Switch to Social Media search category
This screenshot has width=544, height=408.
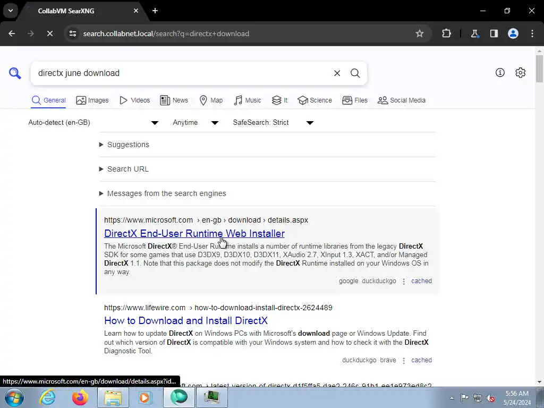pos(402,100)
